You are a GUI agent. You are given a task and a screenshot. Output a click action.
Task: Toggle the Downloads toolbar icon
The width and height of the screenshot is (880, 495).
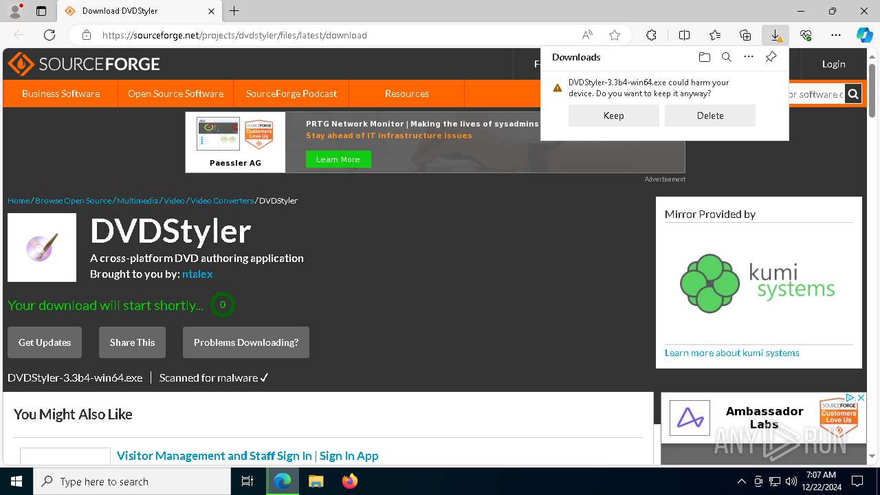(x=775, y=35)
